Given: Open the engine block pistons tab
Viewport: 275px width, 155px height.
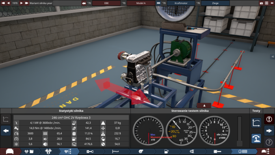Looking at the screenshot, I should 48,151.
